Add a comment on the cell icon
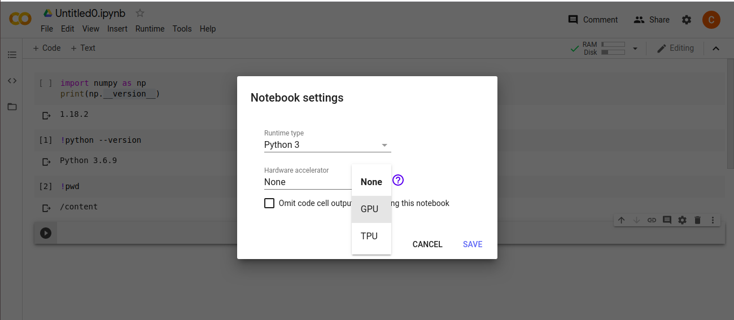Image resolution: width=734 pixels, height=320 pixels. 667,220
